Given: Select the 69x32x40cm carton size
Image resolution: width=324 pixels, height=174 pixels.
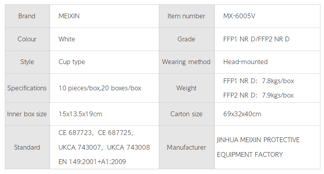Looking at the screenshot, I should (242, 114).
